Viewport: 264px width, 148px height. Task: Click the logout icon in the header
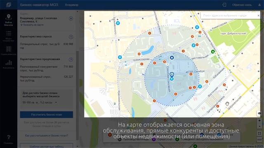pyautogui.click(x=224, y=5)
